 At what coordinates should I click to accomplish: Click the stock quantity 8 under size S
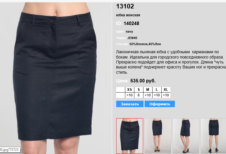pos(139,95)
